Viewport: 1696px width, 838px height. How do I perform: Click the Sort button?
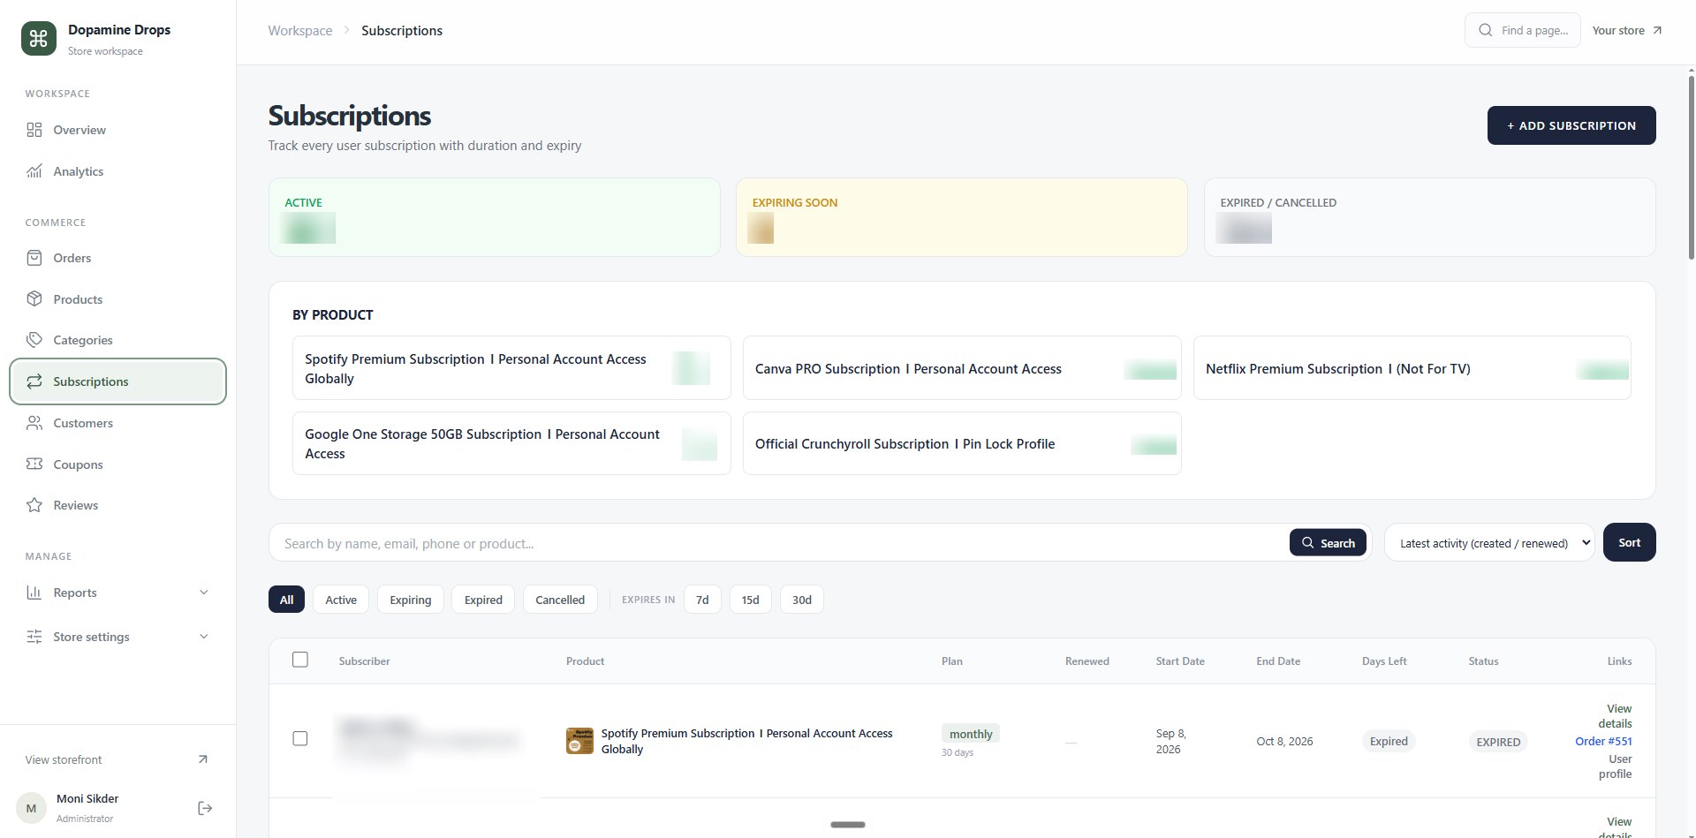pos(1629,542)
